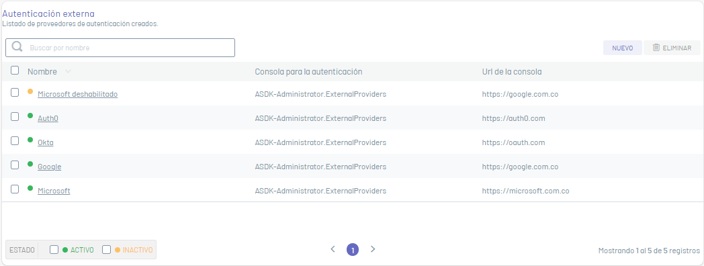Viewport: 704px width, 266px height.
Task: Click the green status dot beside Google
Action: pyautogui.click(x=30, y=164)
